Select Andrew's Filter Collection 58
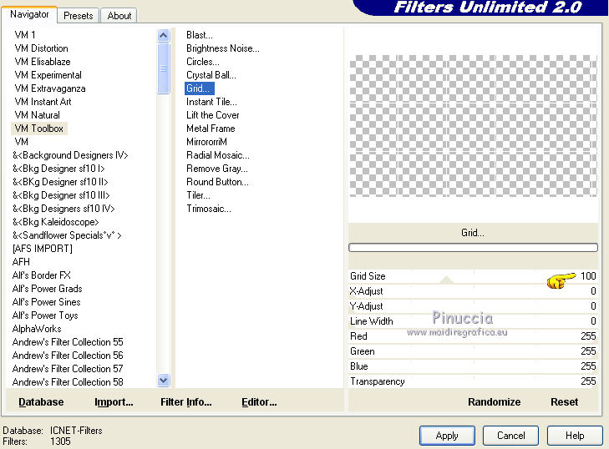This screenshot has width=609, height=449. (68, 382)
